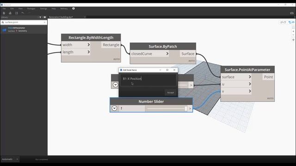The image size is (296, 166).
Task: Click the search magnifier icon in library
Action: pos(3,23)
